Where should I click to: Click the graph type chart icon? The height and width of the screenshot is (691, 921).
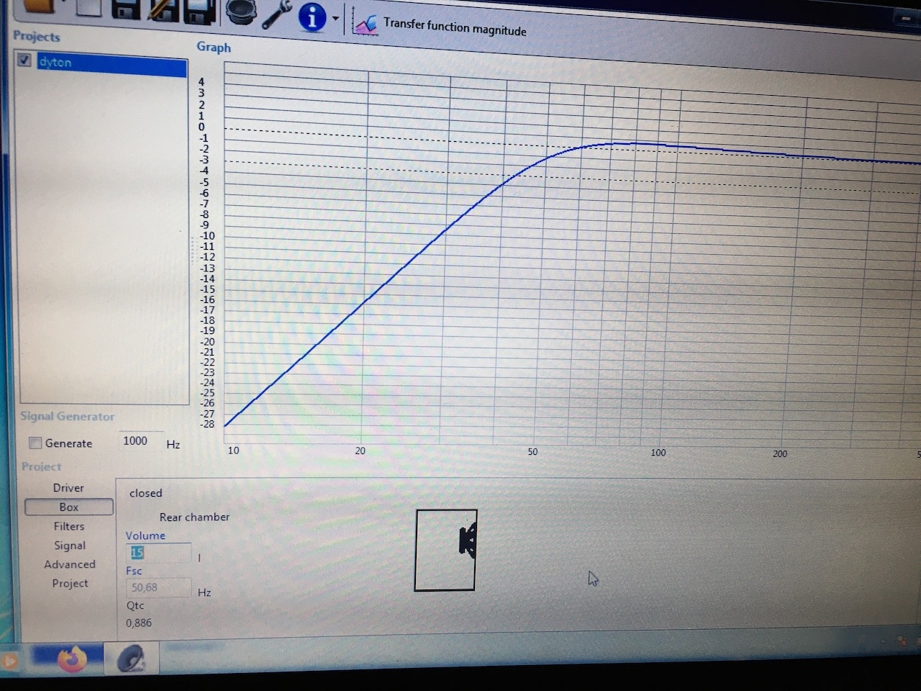[x=366, y=24]
